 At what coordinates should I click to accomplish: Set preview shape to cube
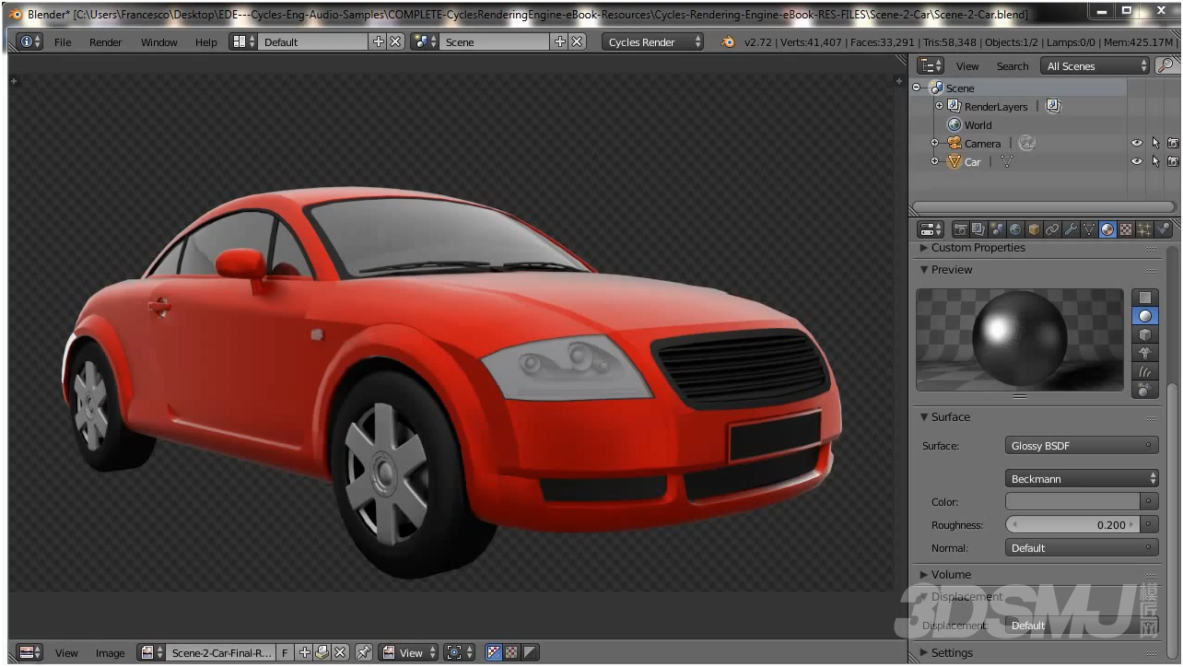pos(1145,334)
